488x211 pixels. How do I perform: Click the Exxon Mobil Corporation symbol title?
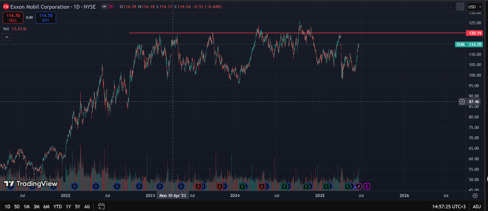tap(40, 7)
